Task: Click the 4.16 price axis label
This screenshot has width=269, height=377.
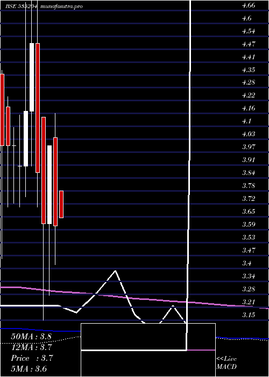Action: tap(249, 108)
